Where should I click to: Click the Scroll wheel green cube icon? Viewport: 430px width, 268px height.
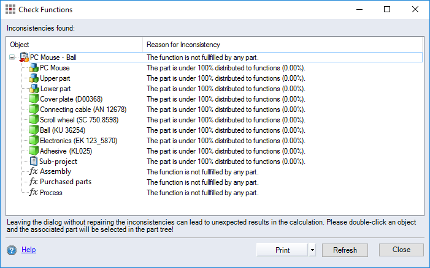pos(34,120)
